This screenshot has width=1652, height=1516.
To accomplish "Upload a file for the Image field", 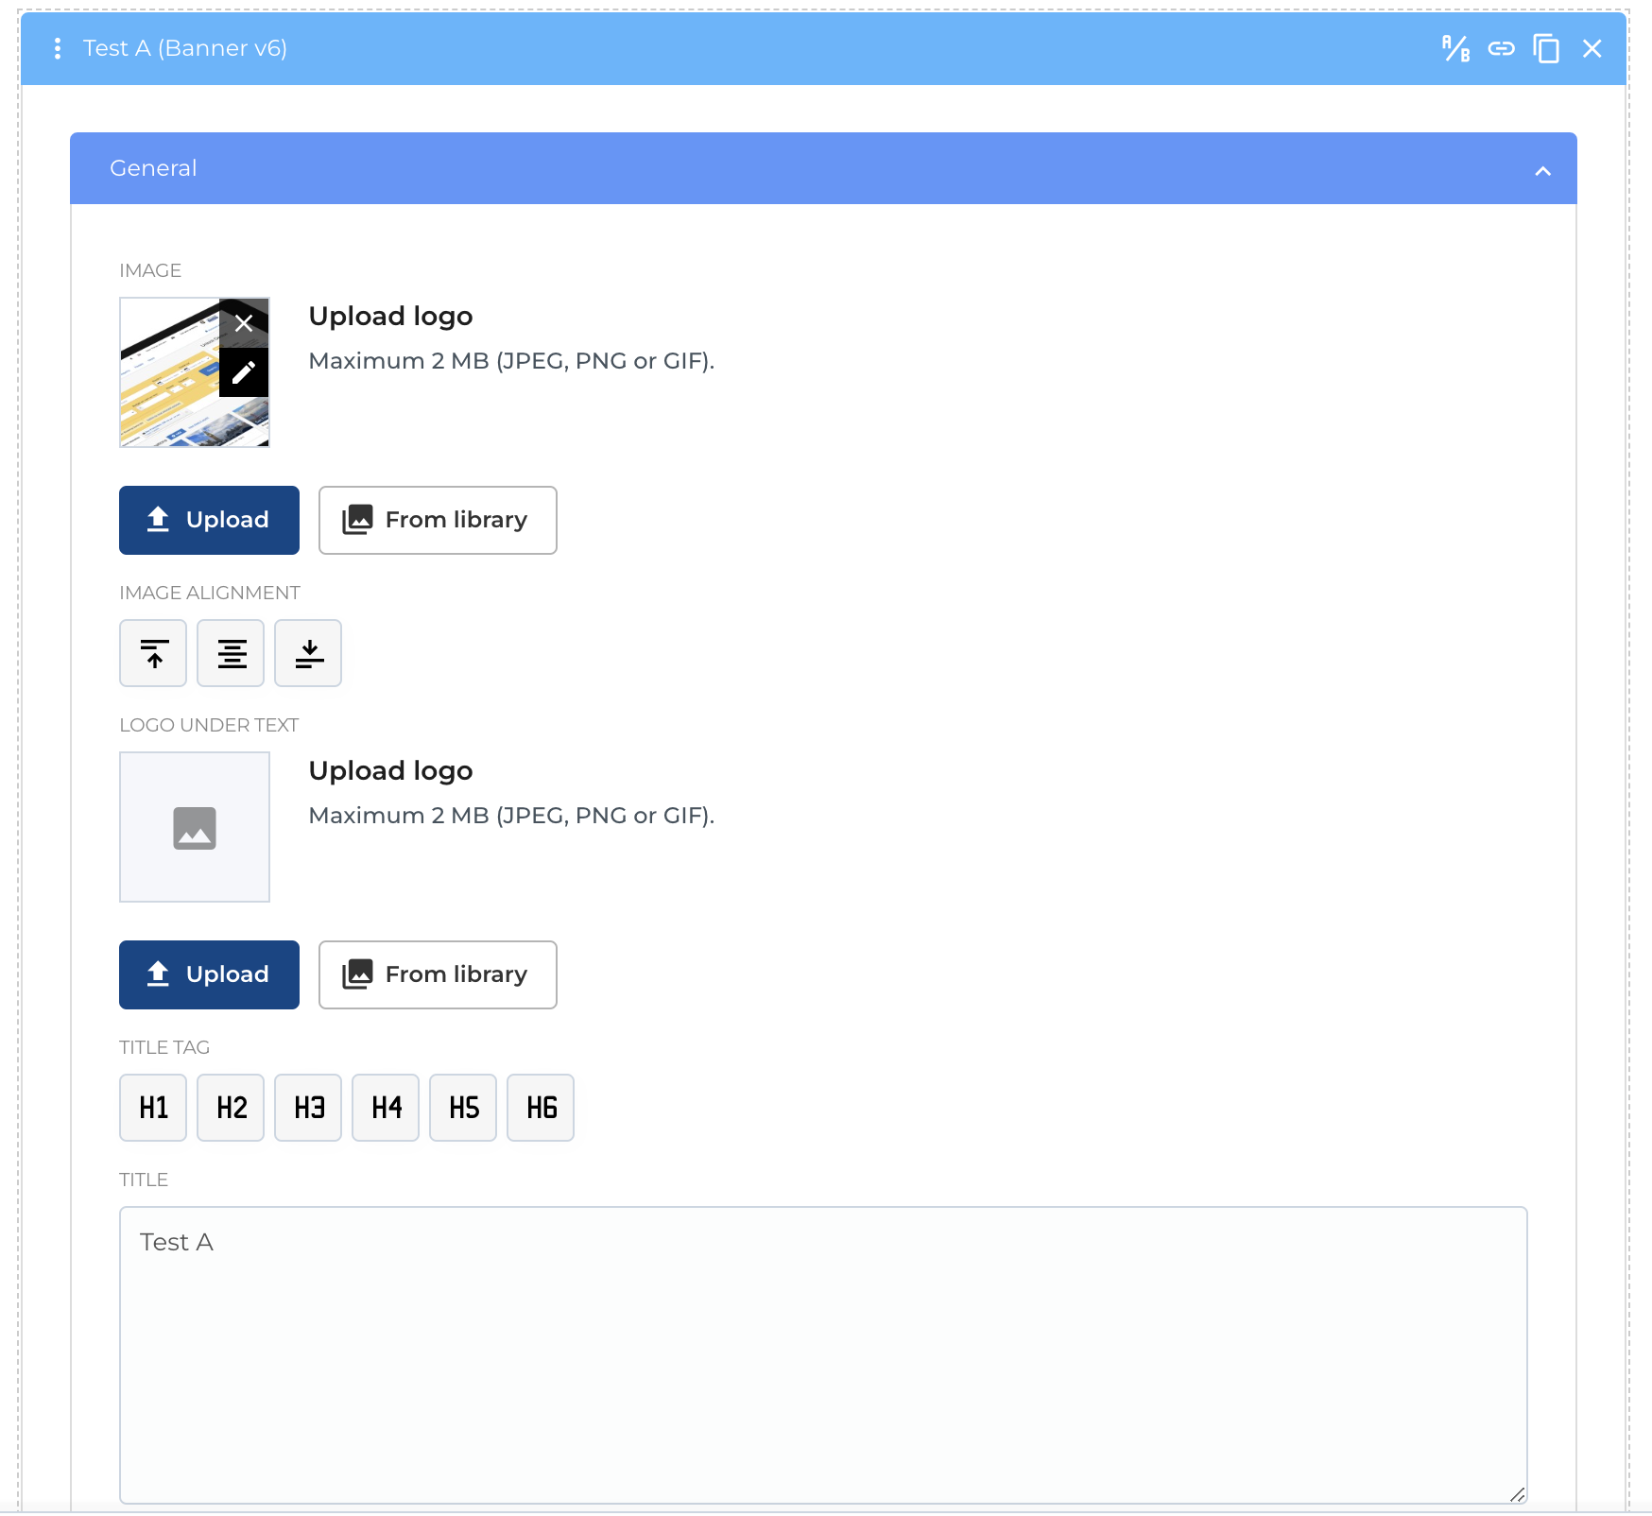I will (x=209, y=520).
